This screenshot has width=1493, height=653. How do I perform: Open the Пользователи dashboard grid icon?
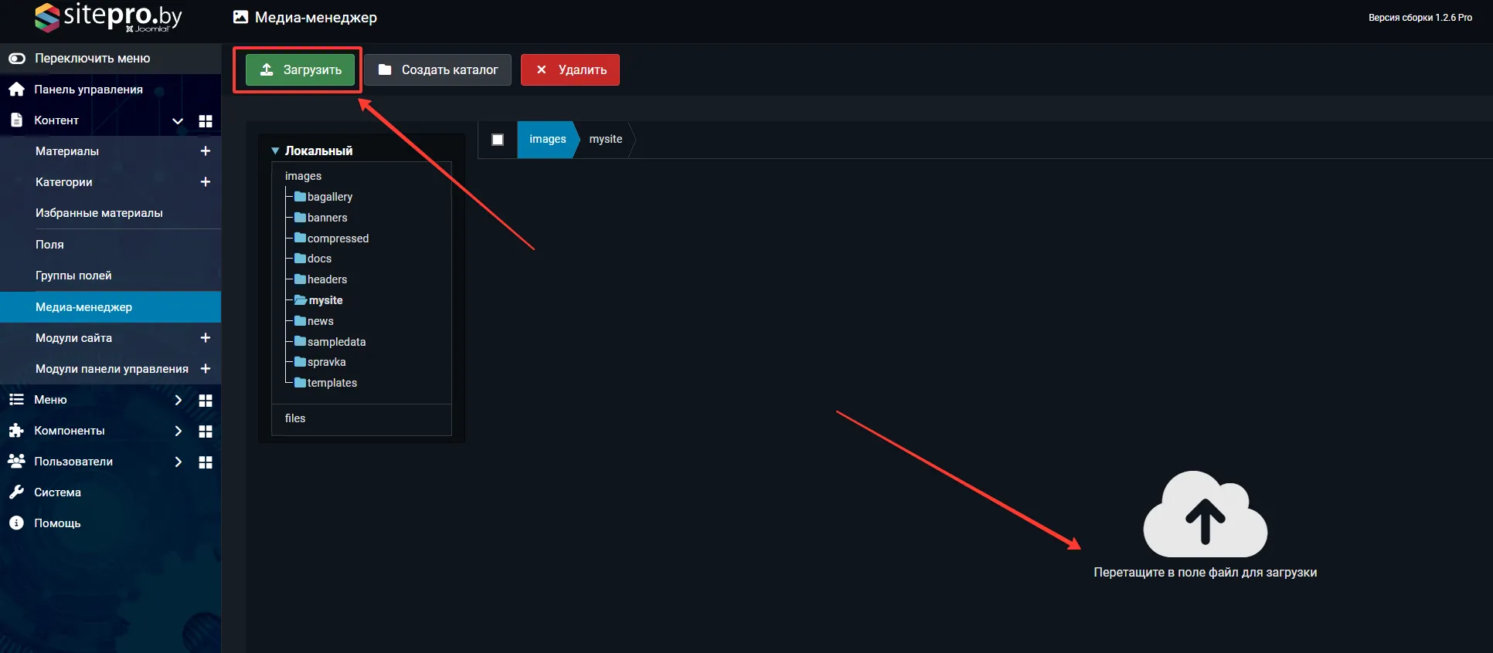tap(206, 462)
